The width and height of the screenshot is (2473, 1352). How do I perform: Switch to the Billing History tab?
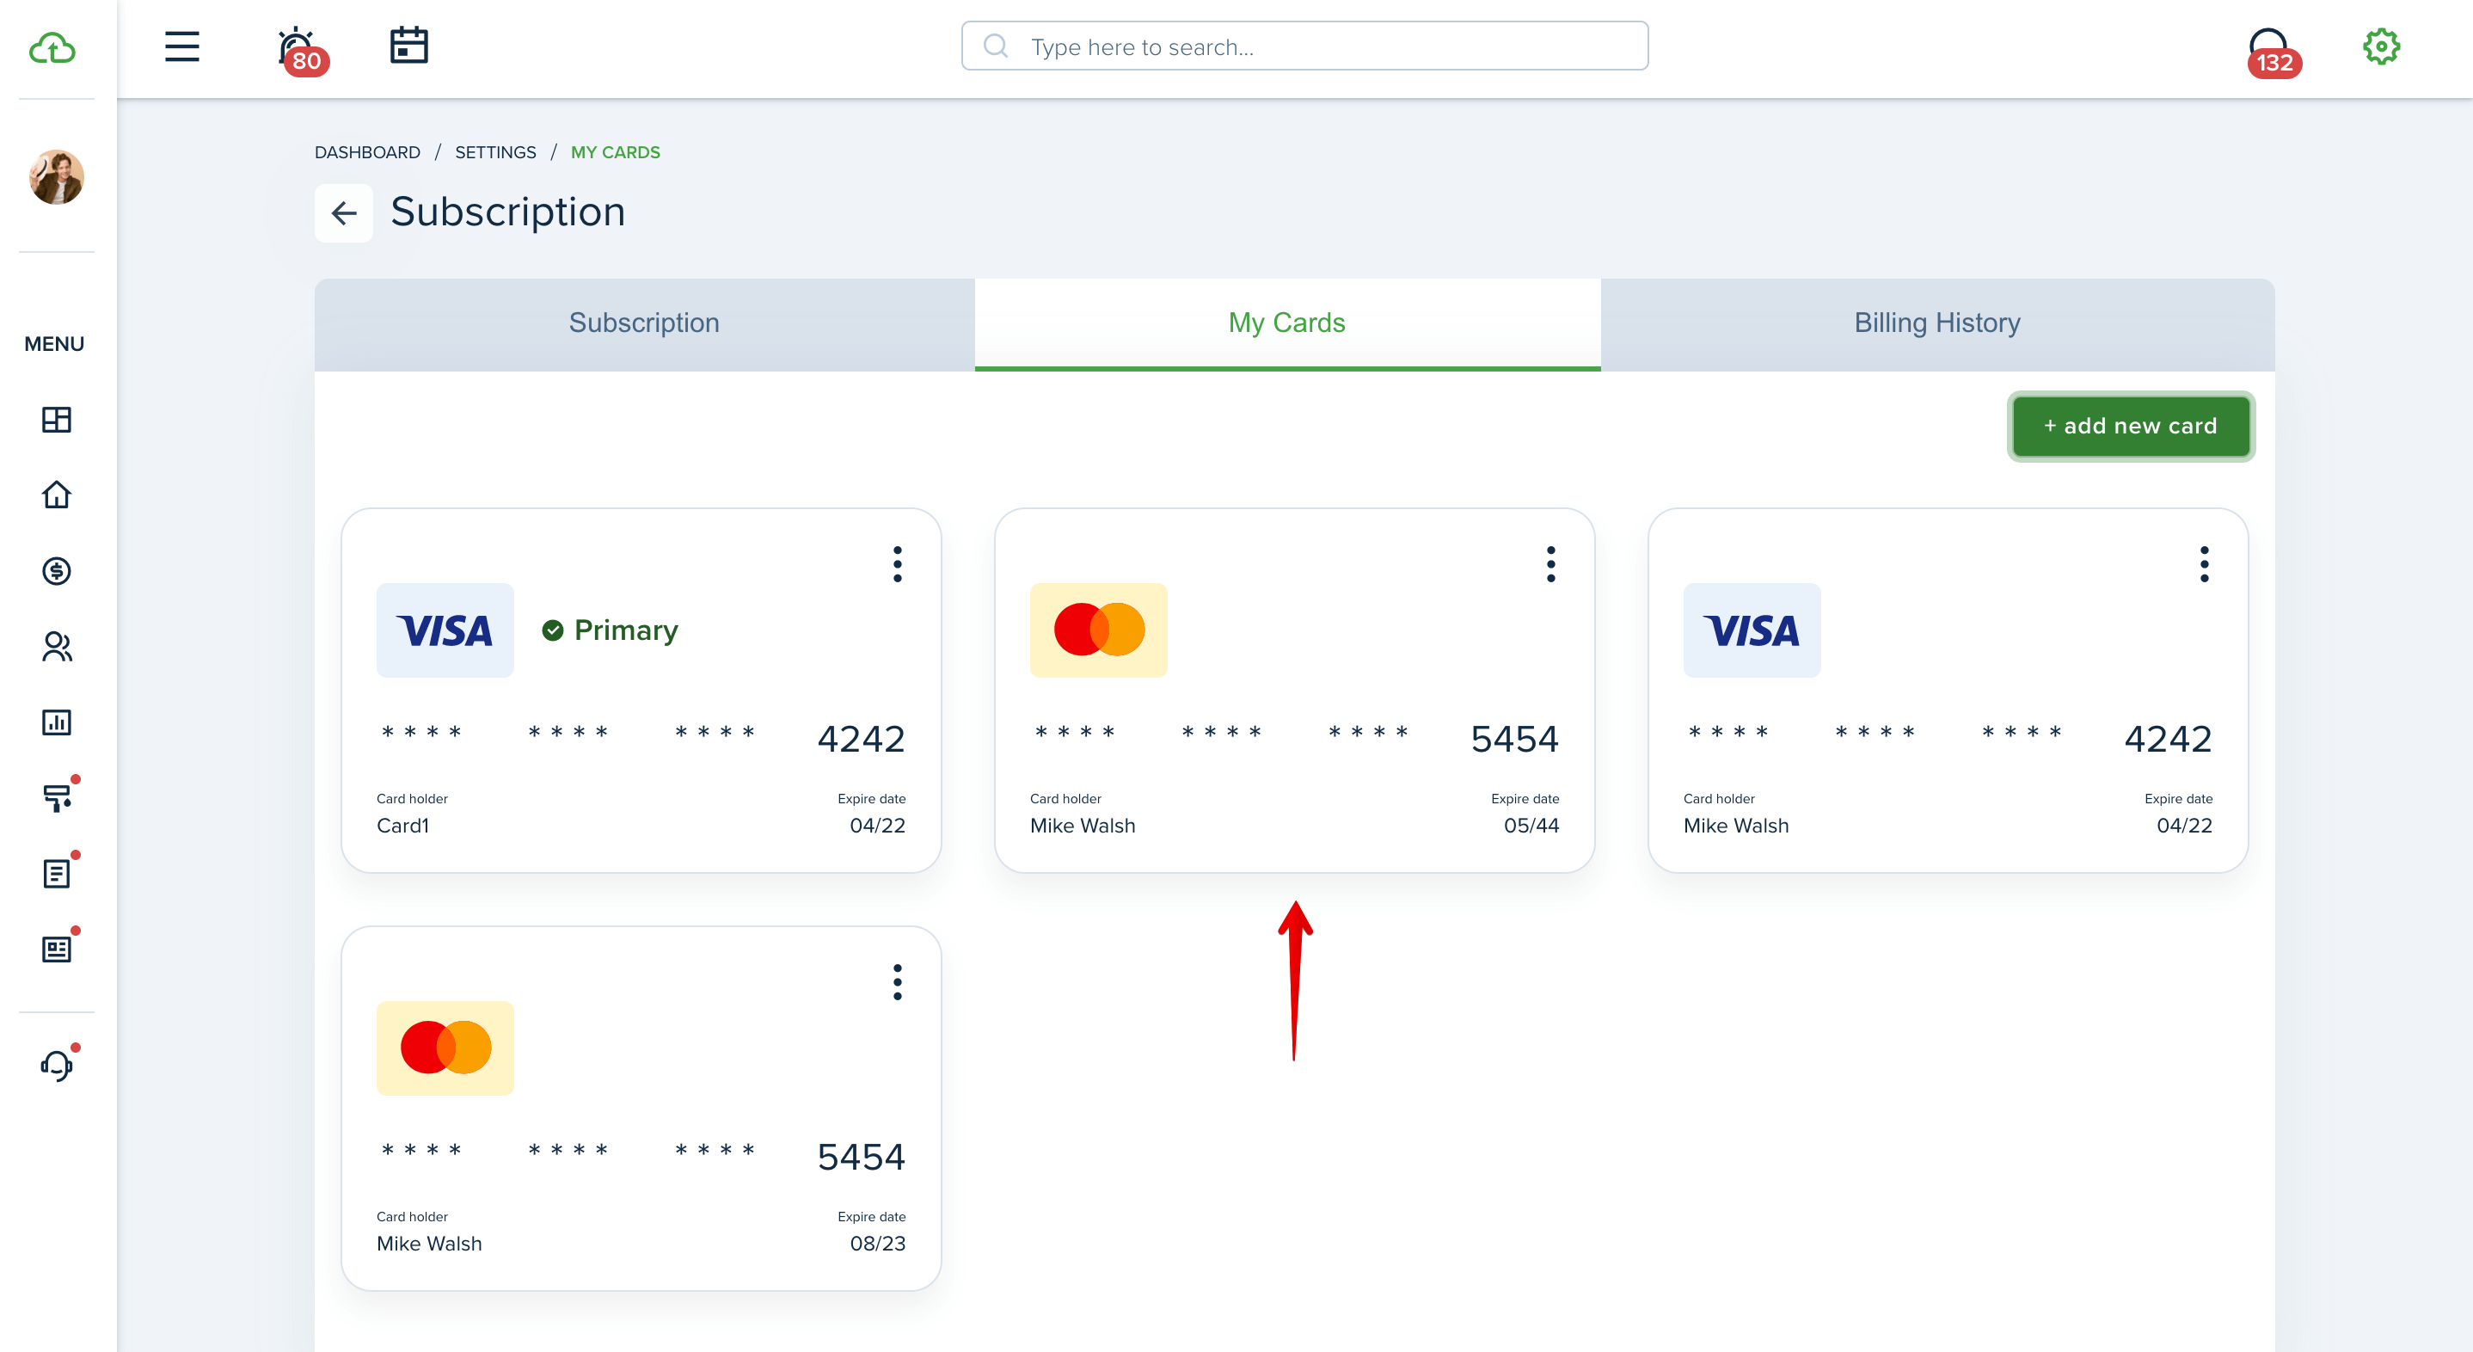1937,323
